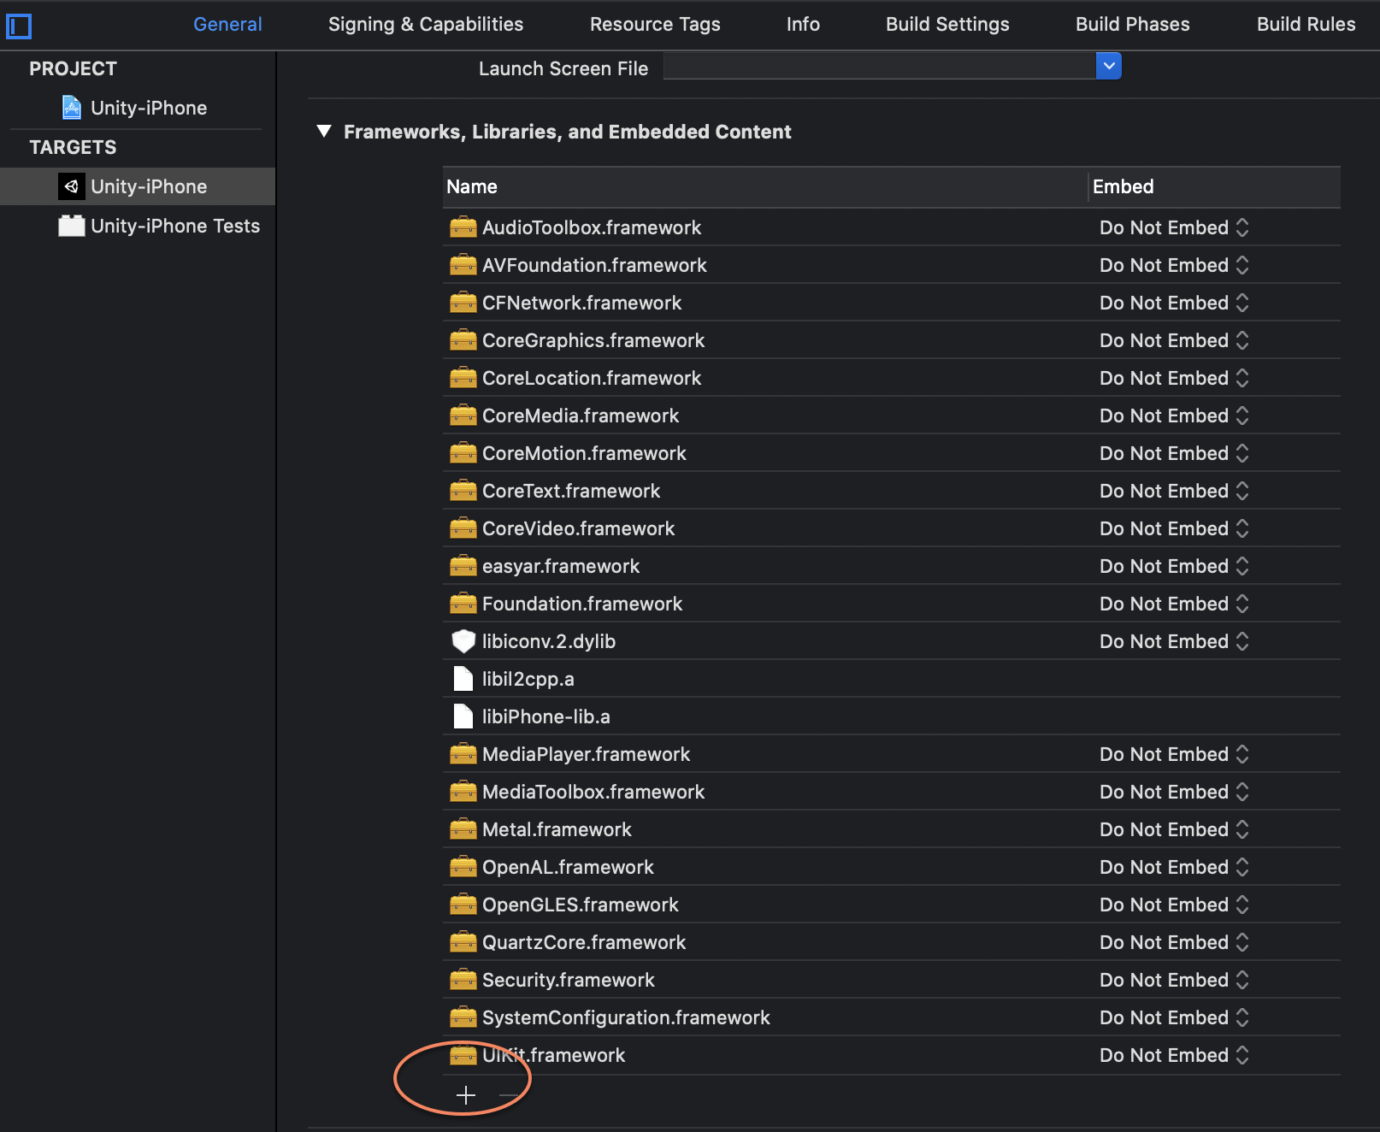The height and width of the screenshot is (1132, 1380).
Task: Click the Unity-iPhone Tests target bundle icon
Action: [72, 226]
